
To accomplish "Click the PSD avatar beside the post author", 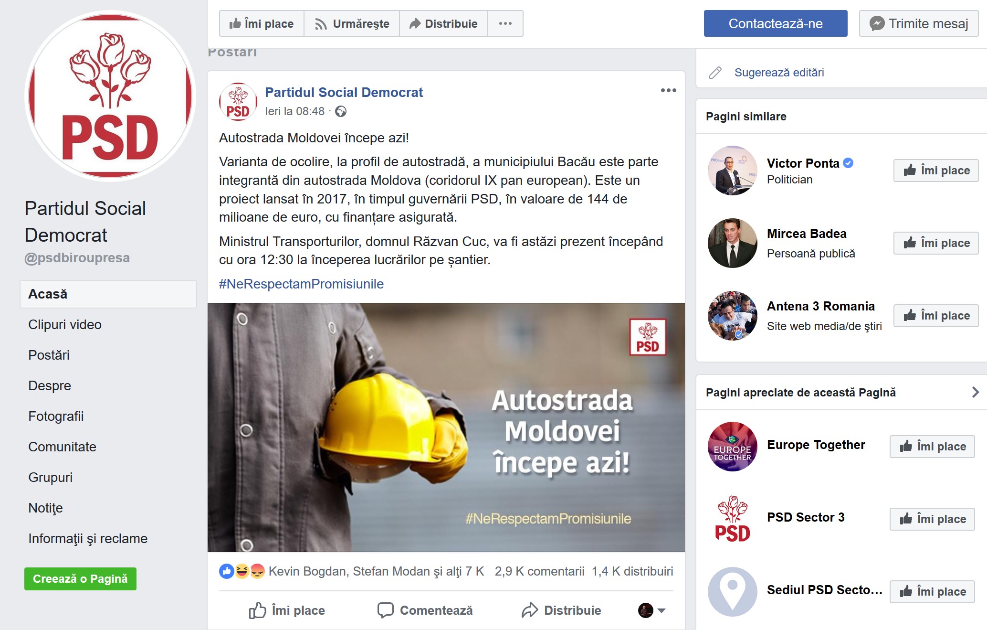I will tap(238, 102).
